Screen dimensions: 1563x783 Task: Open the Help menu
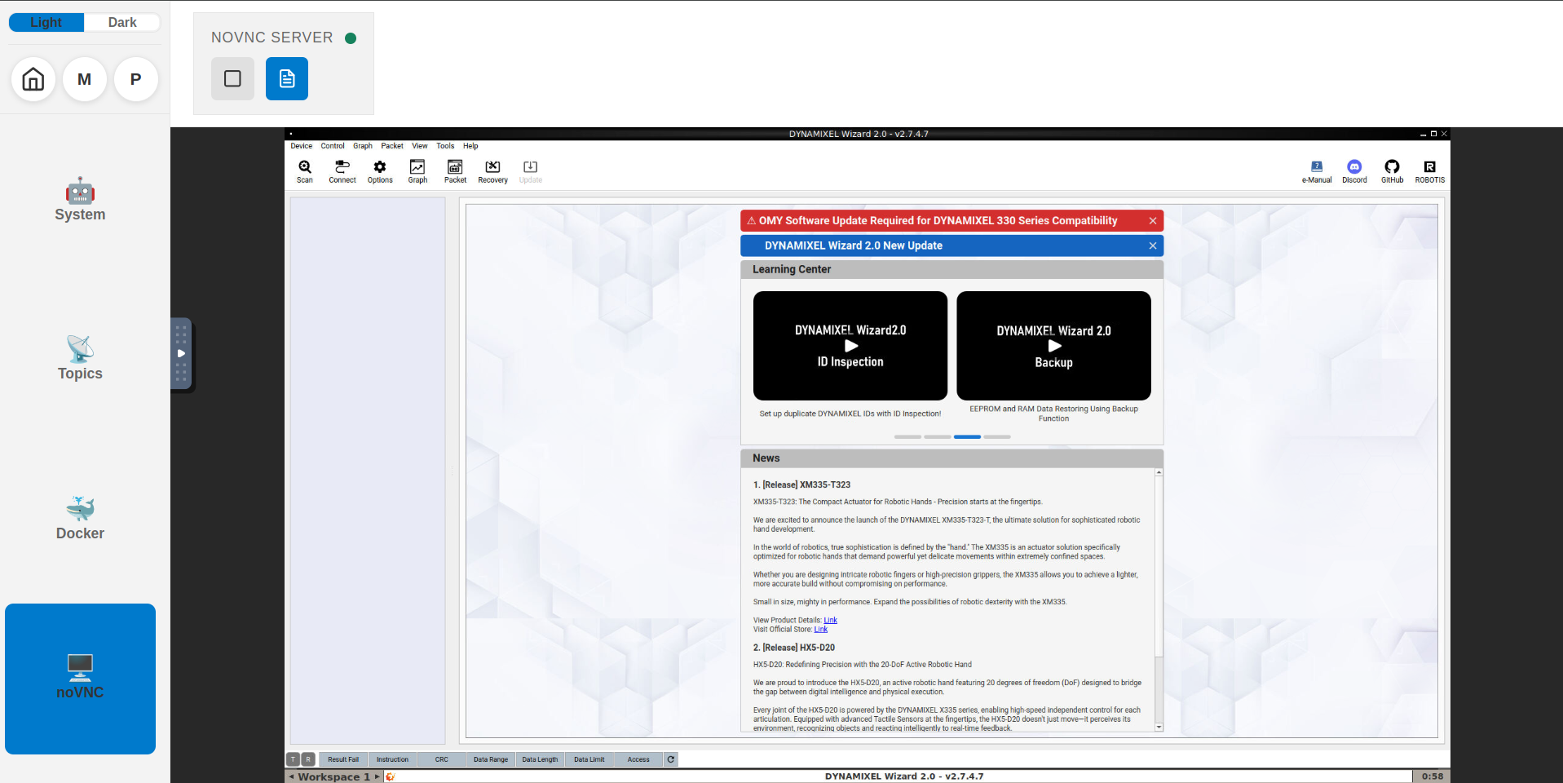click(470, 146)
